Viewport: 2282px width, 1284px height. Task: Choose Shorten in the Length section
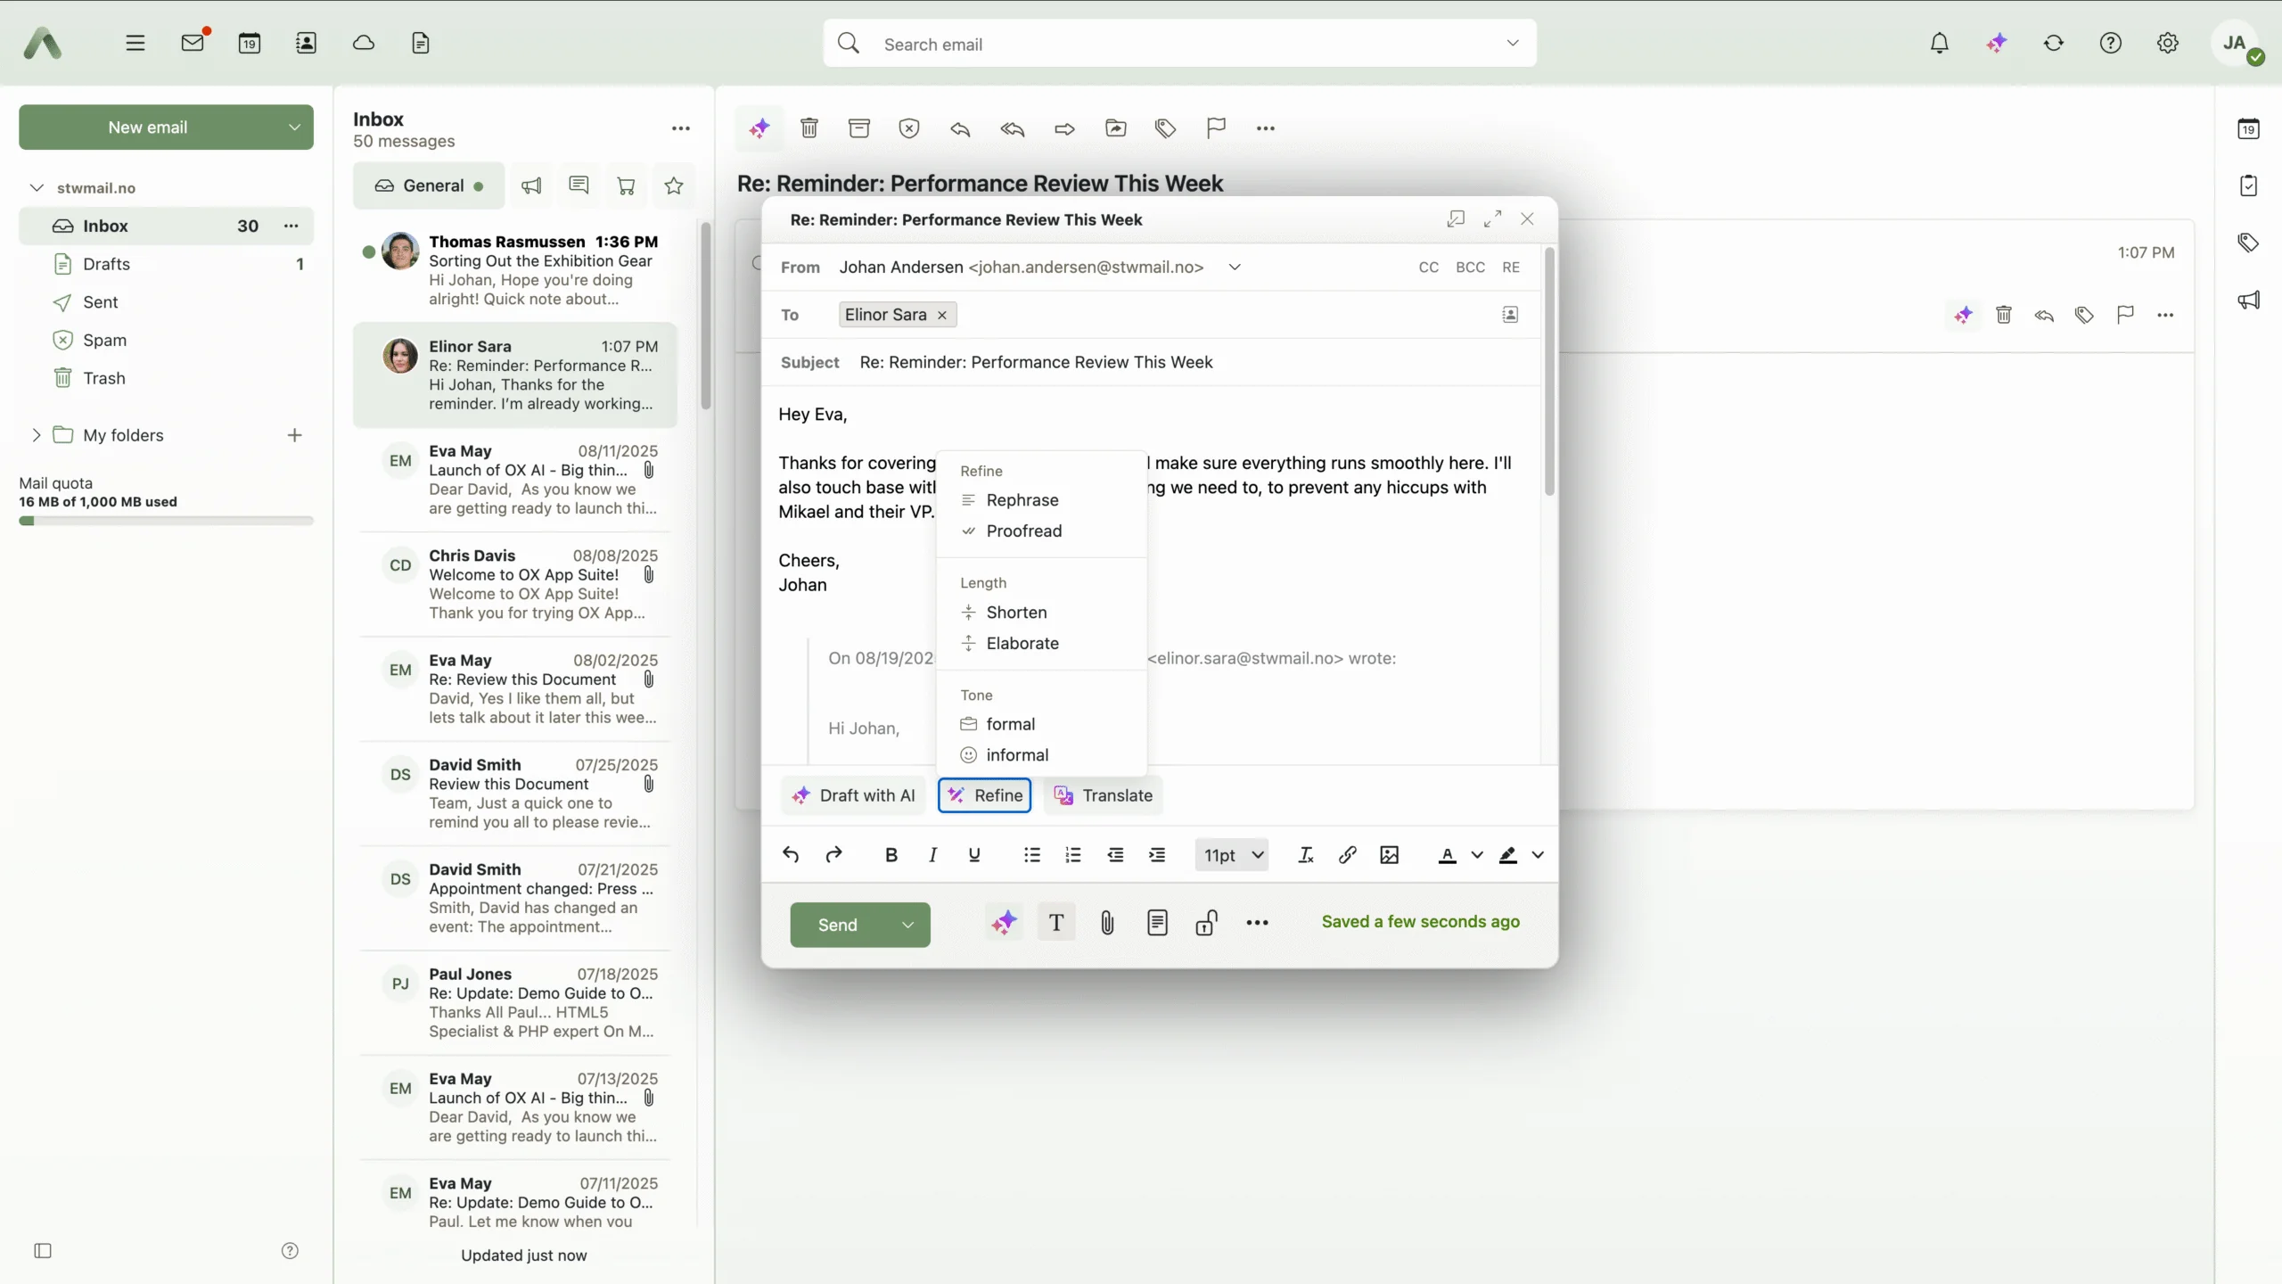point(1016,613)
